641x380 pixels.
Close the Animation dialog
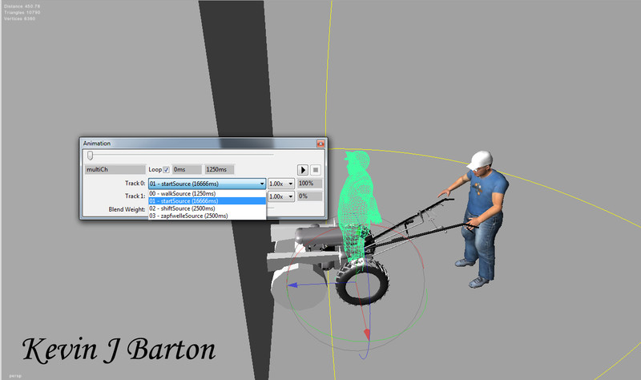coord(320,143)
